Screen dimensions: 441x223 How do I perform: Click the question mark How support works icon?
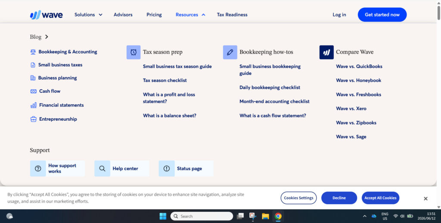click(x=38, y=168)
